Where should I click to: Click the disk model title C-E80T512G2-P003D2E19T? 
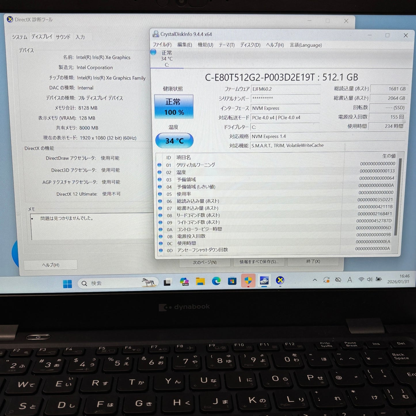282,77
